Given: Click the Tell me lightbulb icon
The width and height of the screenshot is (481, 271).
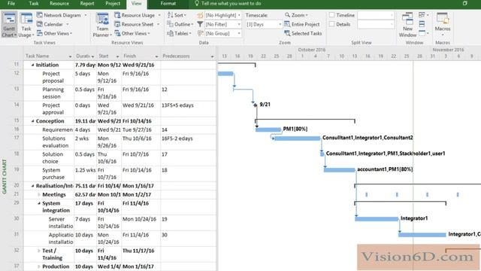Looking at the screenshot, I should 197,3.
